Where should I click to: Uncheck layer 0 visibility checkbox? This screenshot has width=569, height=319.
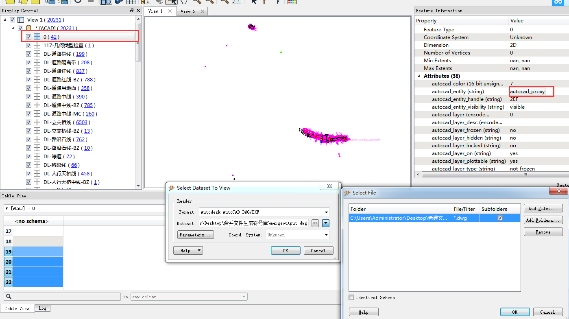point(28,37)
